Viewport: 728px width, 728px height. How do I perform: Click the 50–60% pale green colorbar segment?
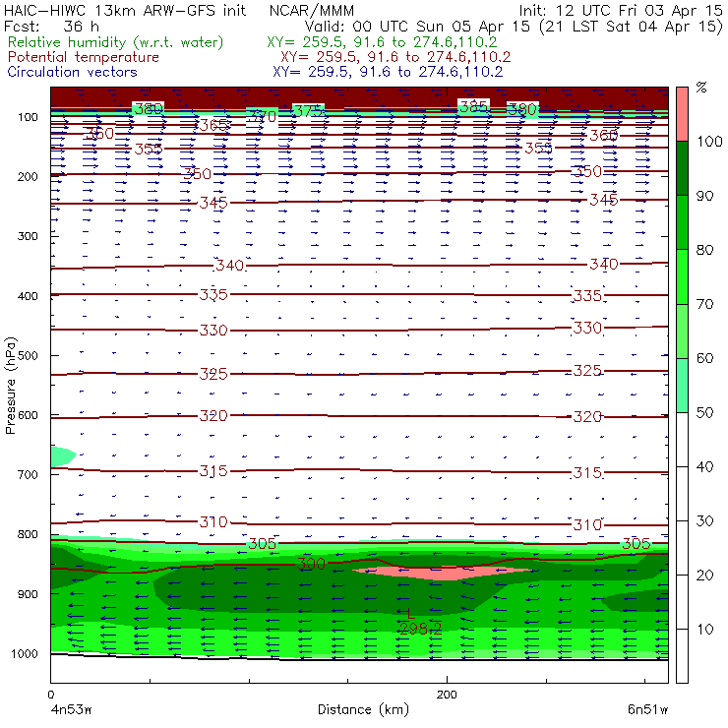[x=682, y=386]
